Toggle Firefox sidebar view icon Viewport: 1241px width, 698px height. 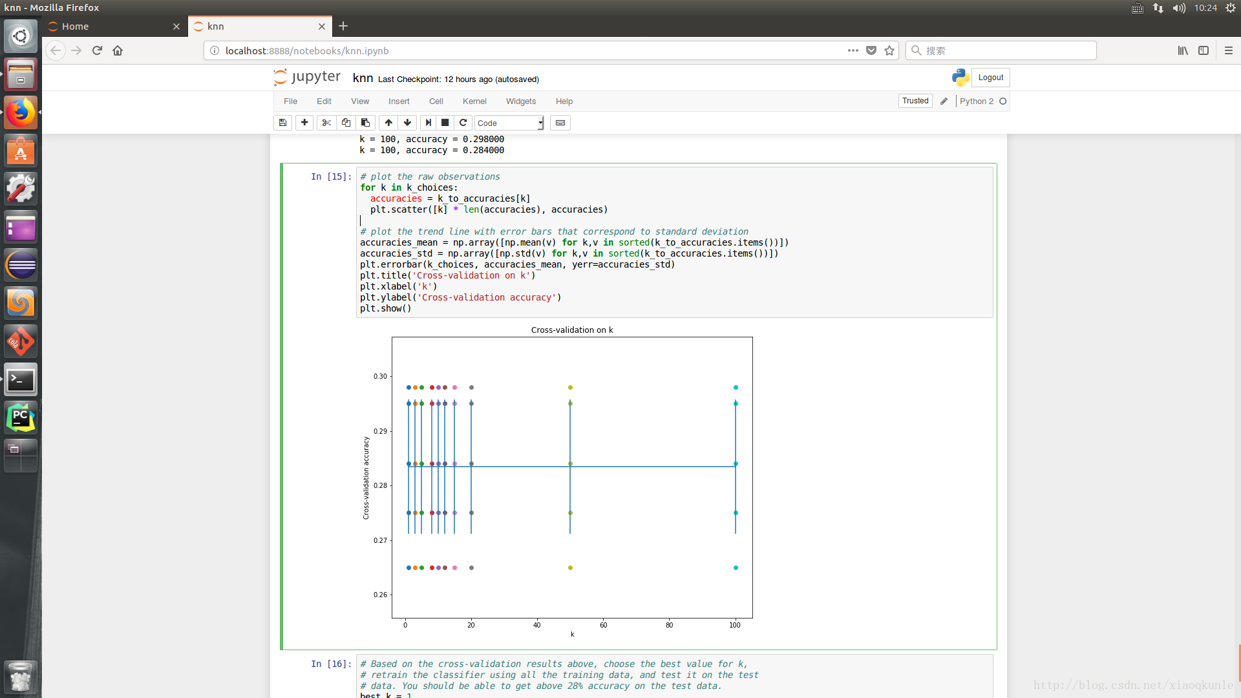coord(1204,50)
